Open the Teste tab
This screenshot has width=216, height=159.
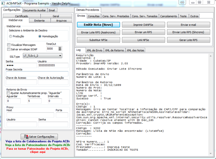click(x=183, y=16)
